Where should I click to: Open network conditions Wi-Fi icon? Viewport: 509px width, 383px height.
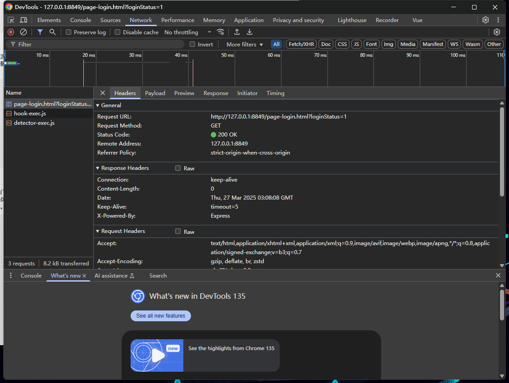[220, 32]
